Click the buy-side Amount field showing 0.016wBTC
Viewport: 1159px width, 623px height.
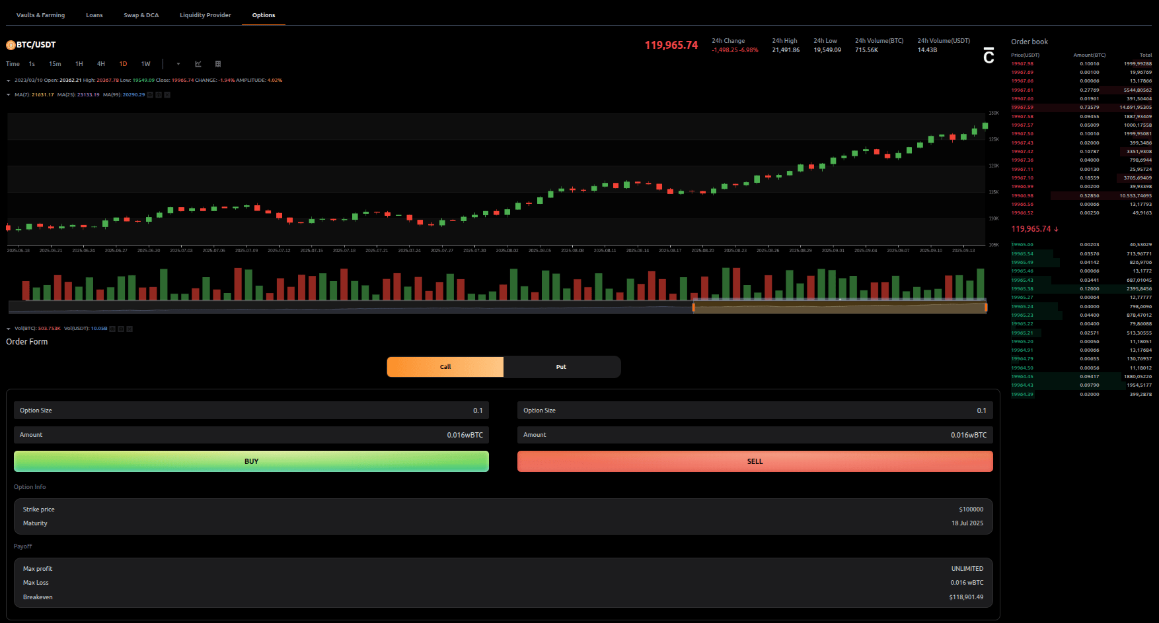tap(251, 435)
